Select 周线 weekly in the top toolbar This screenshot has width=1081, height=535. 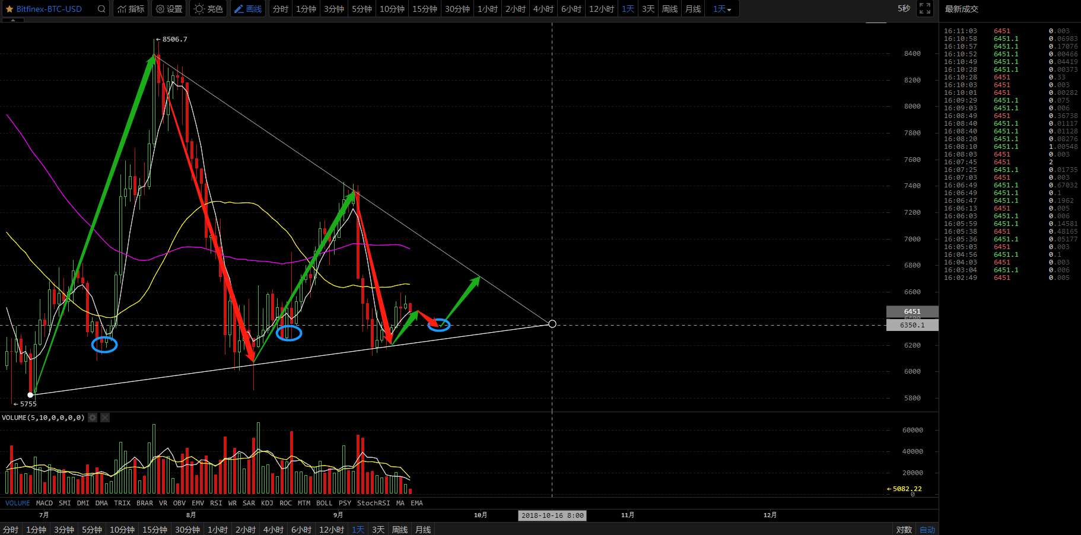click(x=670, y=9)
